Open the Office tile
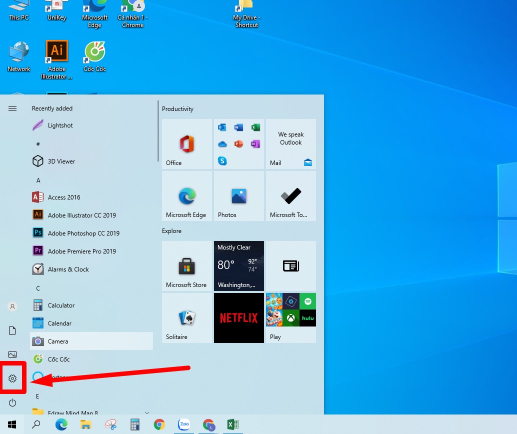517x434 pixels. 186,144
